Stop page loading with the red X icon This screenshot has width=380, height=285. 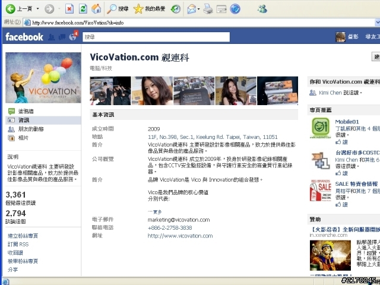coord(69,9)
